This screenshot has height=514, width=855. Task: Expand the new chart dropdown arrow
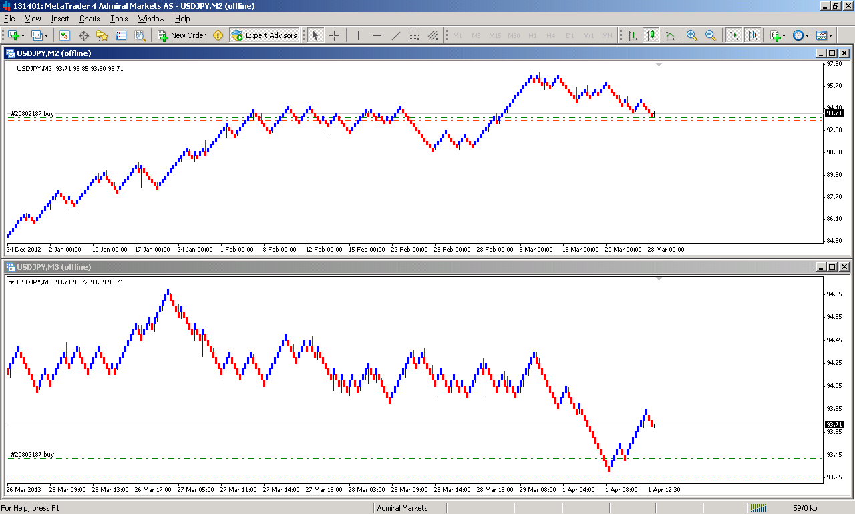pos(23,35)
